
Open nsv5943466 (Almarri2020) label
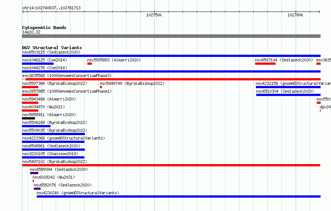[49, 99]
